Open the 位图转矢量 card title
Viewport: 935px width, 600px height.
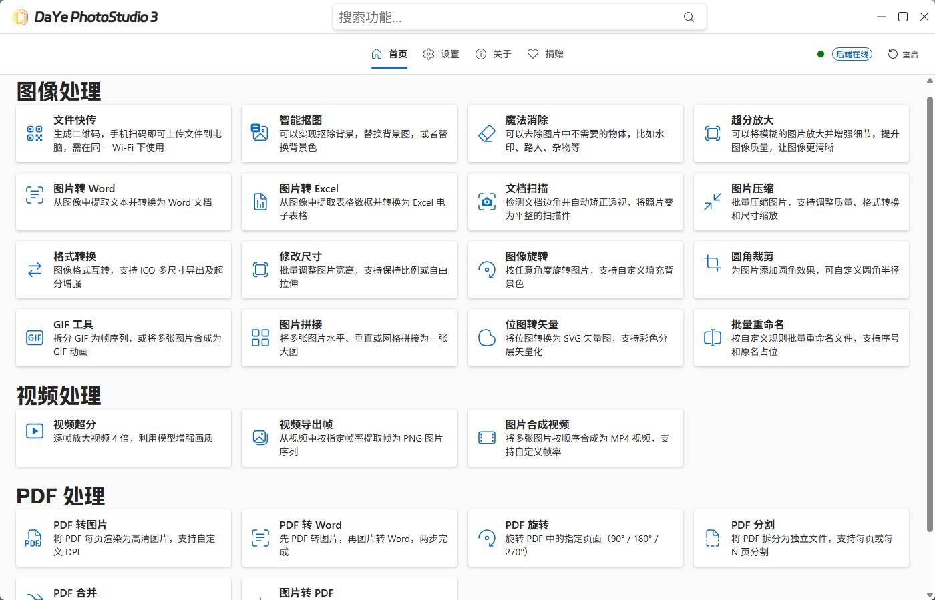coord(532,324)
